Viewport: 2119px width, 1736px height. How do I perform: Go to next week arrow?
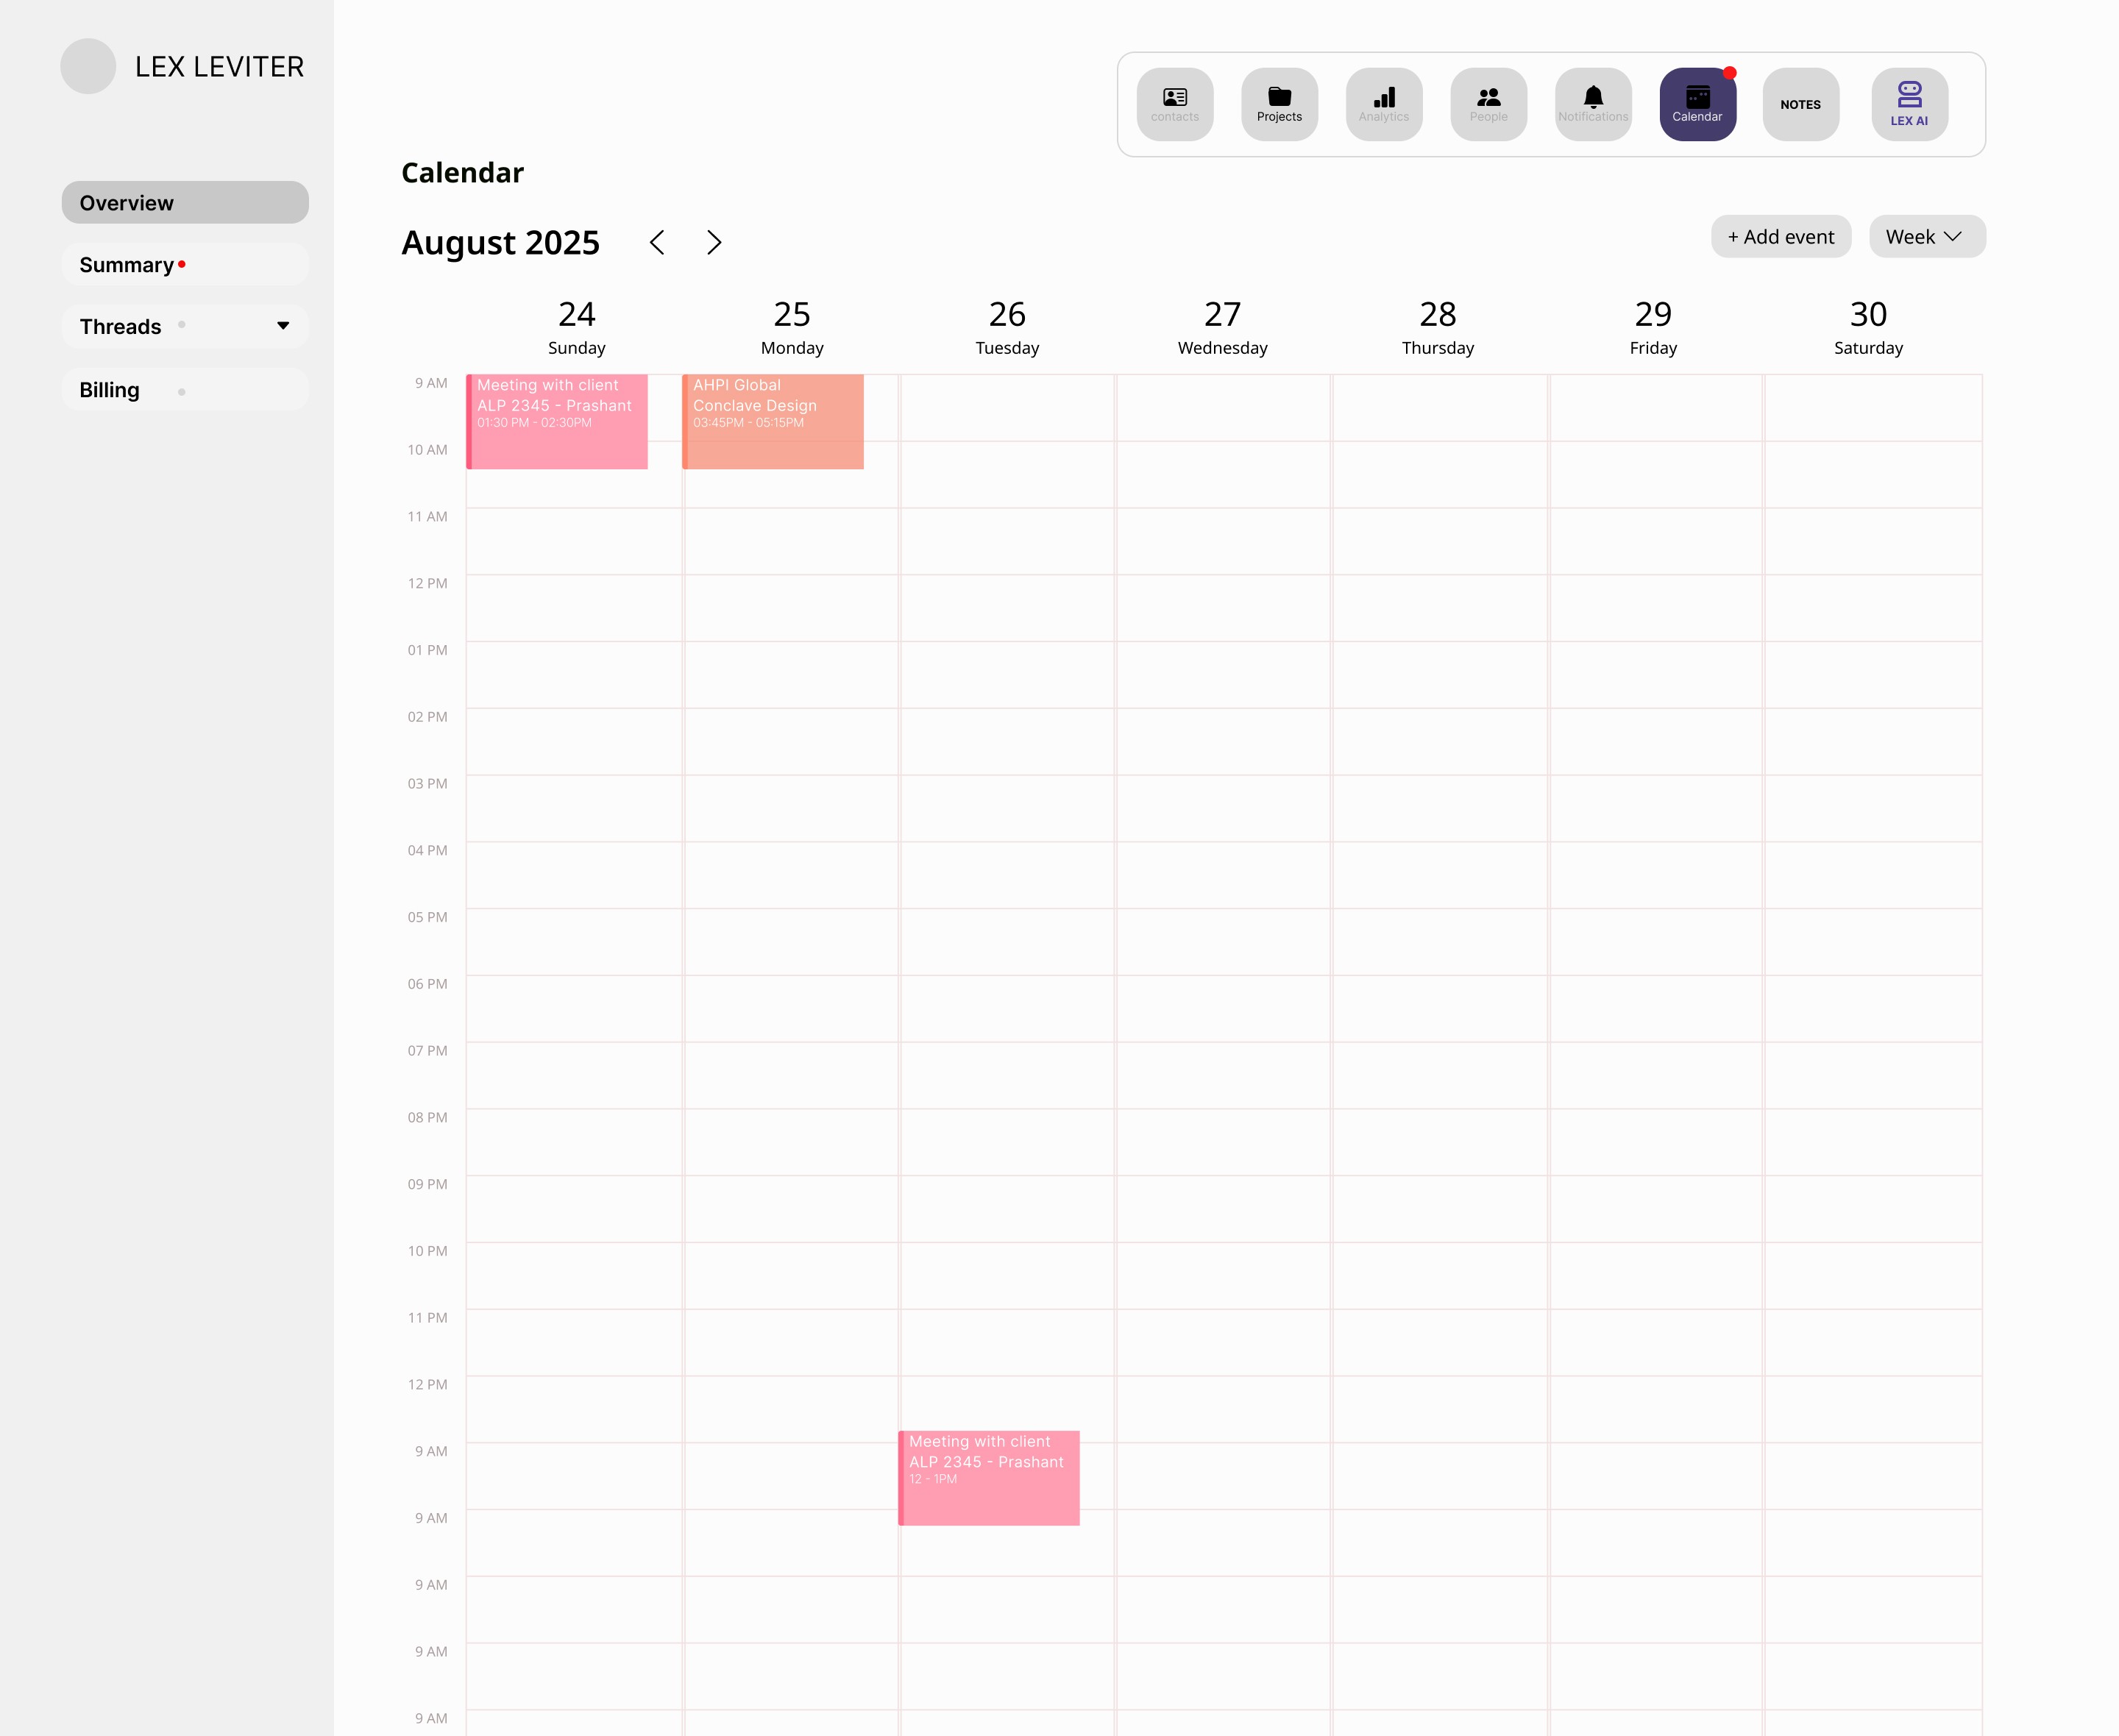coord(713,242)
